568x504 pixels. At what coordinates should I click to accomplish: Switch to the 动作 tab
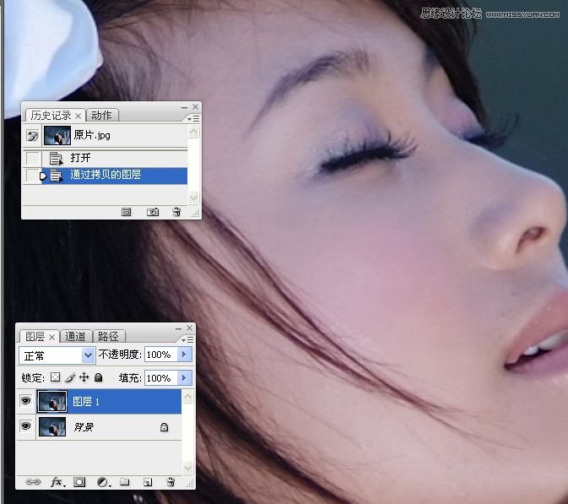tap(101, 115)
